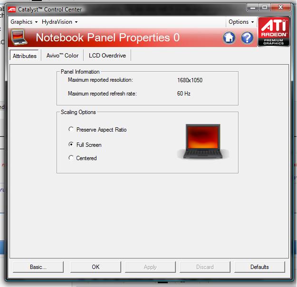Image resolution: width=297 pixels, height=287 pixels.
Task: Confirm with the OK button
Action: coord(96,267)
